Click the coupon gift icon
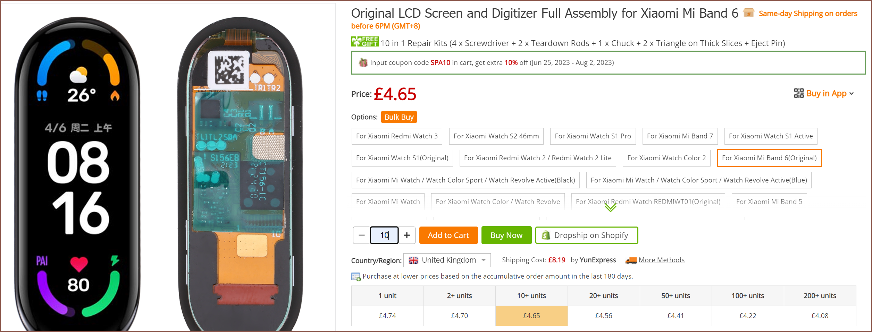The height and width of the screenshot is (332, 872). tap(363, 62)
